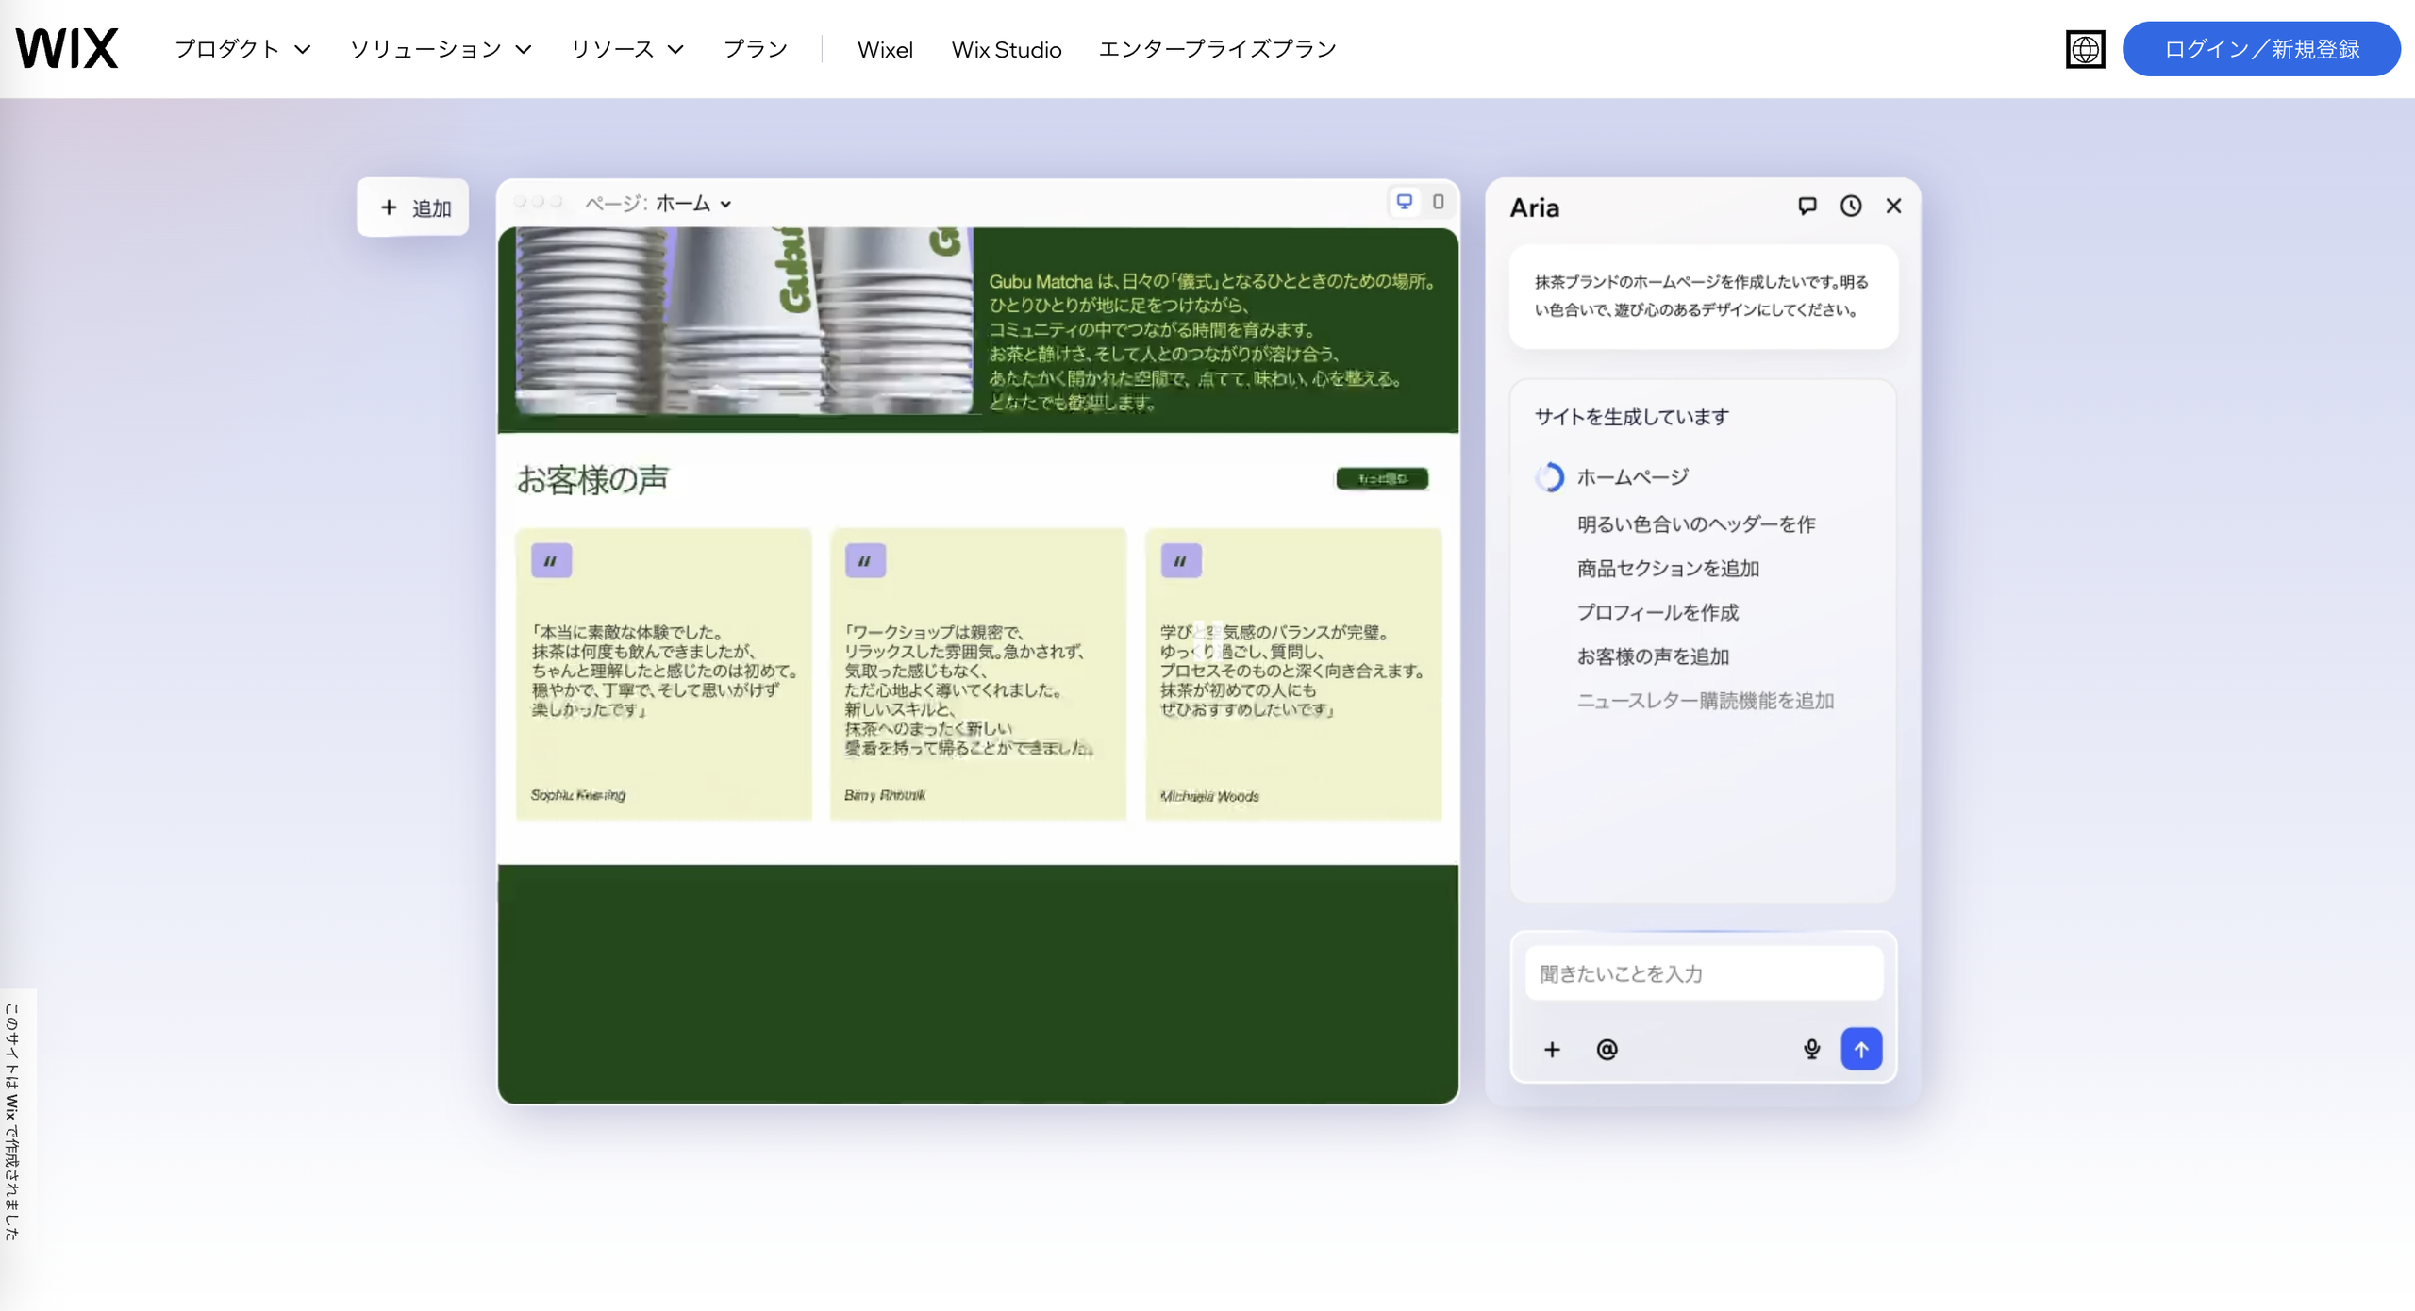Viewport: 2415px width, 1311px height.
Task: Go to Wix Studio
Action: (1007, 49)
